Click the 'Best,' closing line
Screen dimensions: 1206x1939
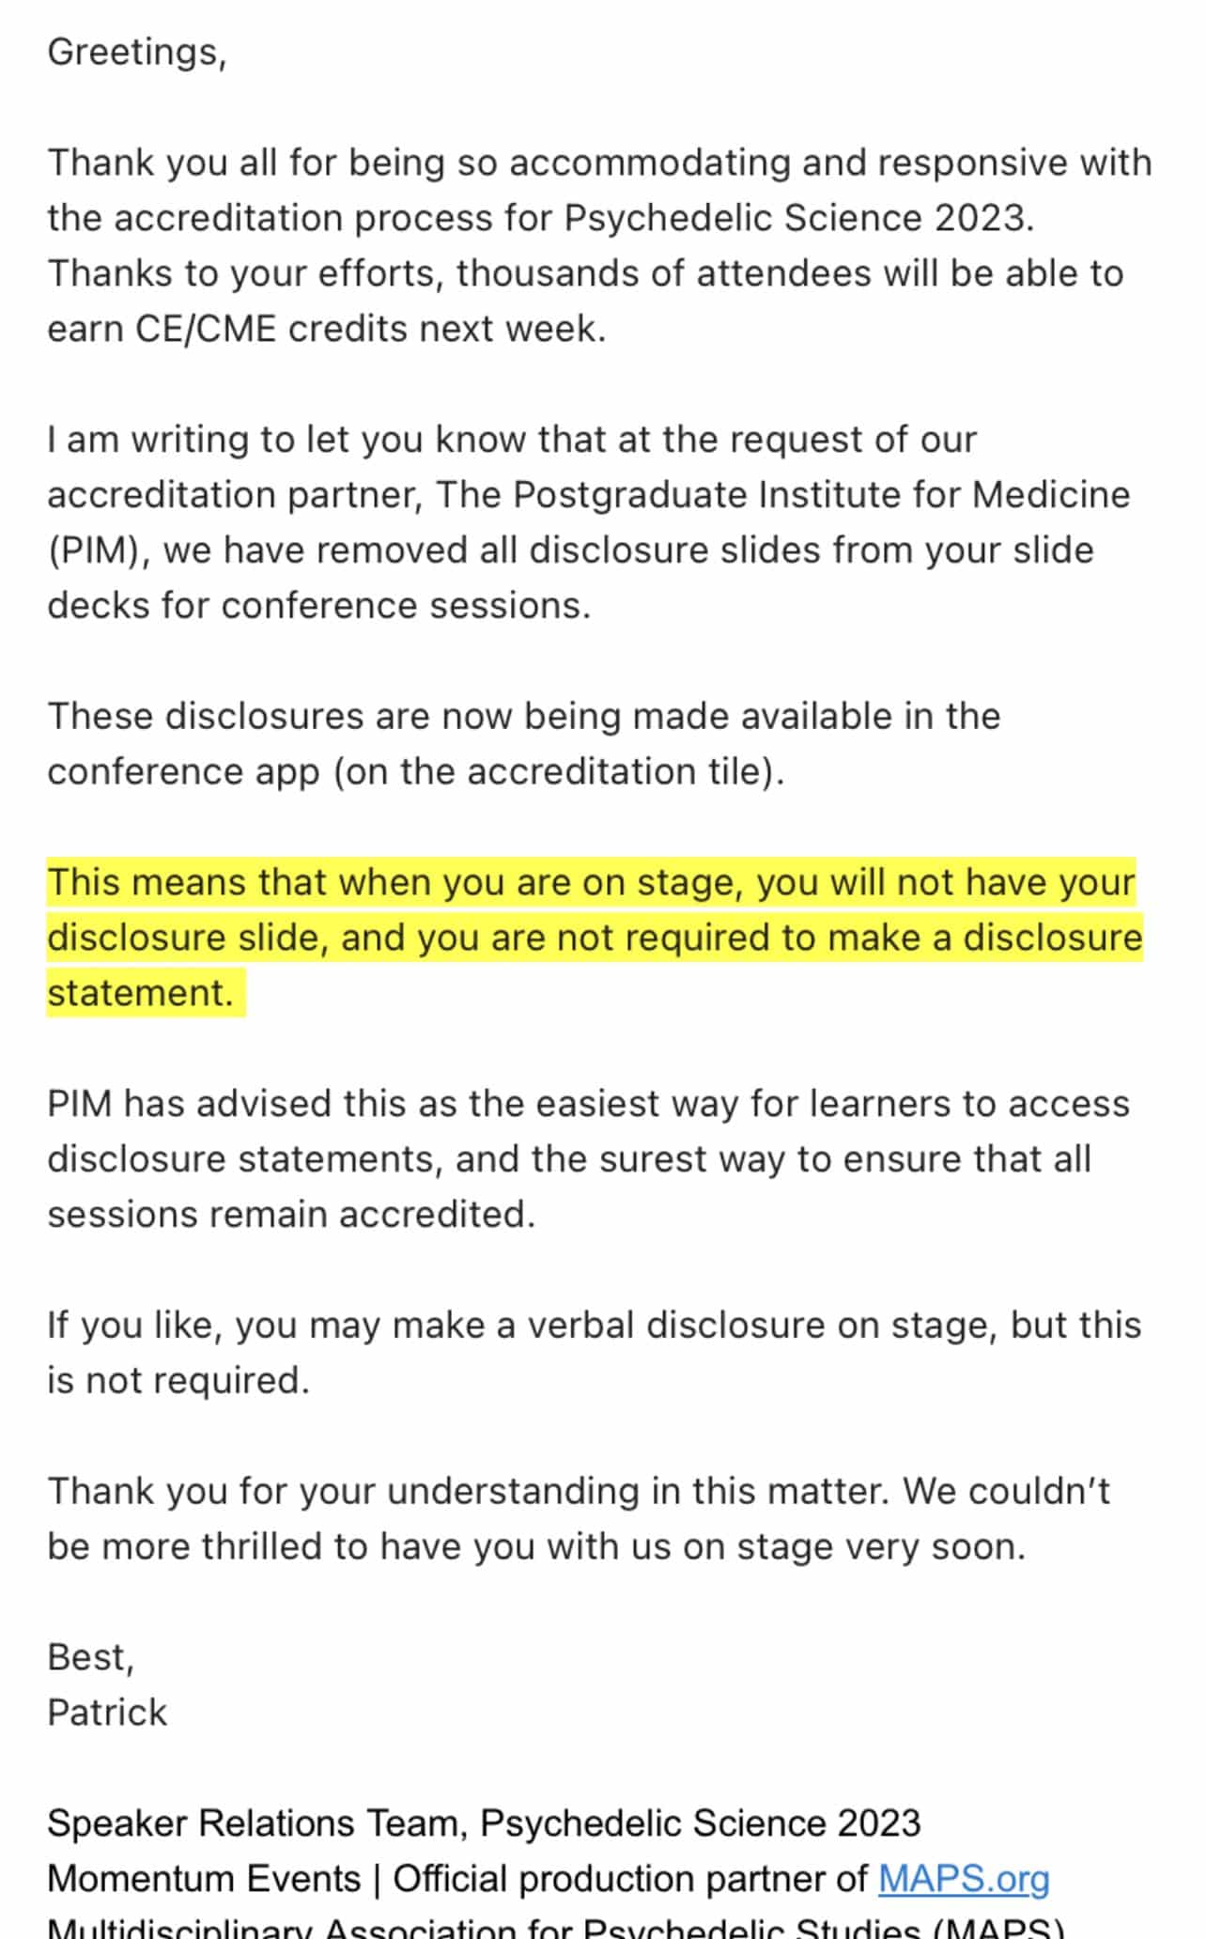coord(91,1658)
